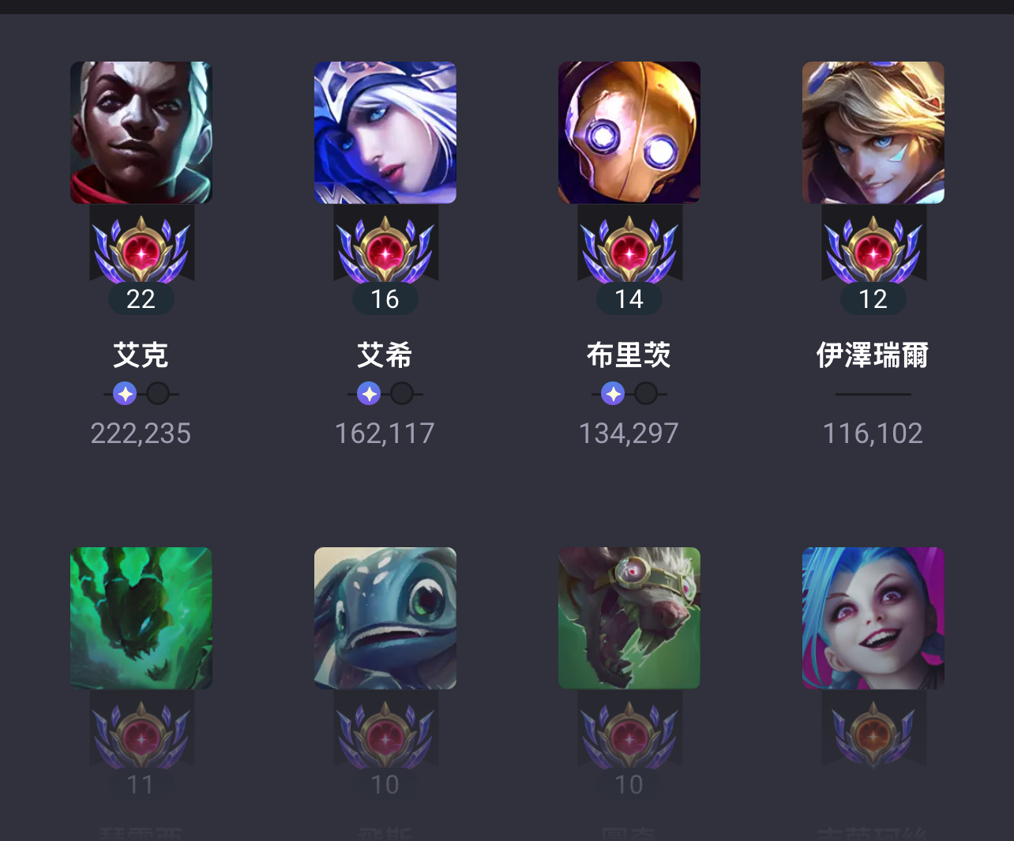Click mastery points 222,235
The width and height of the screenshot is (1014, 841).
(x=141, y=434)
